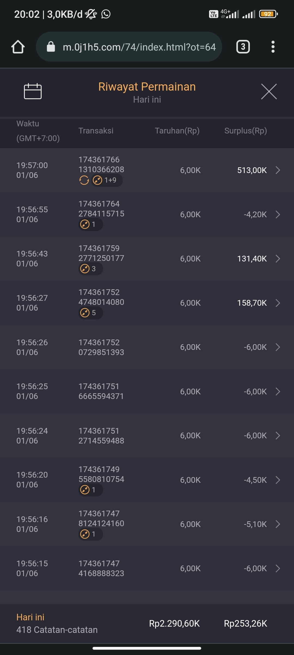Select the Surplus(Rp) column header
The image size is (294, 655).
[246, 131]
